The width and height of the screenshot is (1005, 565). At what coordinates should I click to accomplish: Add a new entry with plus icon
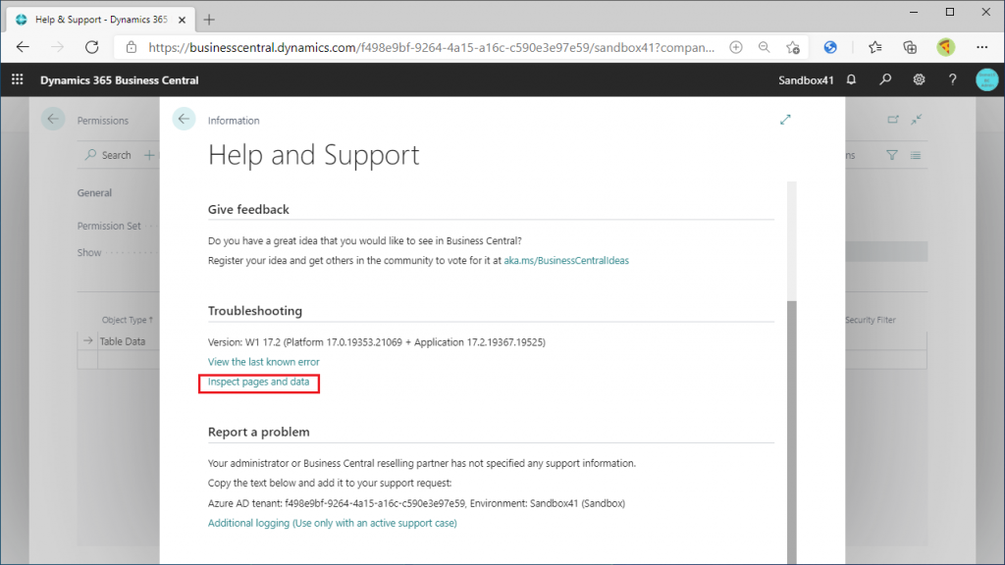click(149, 155)
